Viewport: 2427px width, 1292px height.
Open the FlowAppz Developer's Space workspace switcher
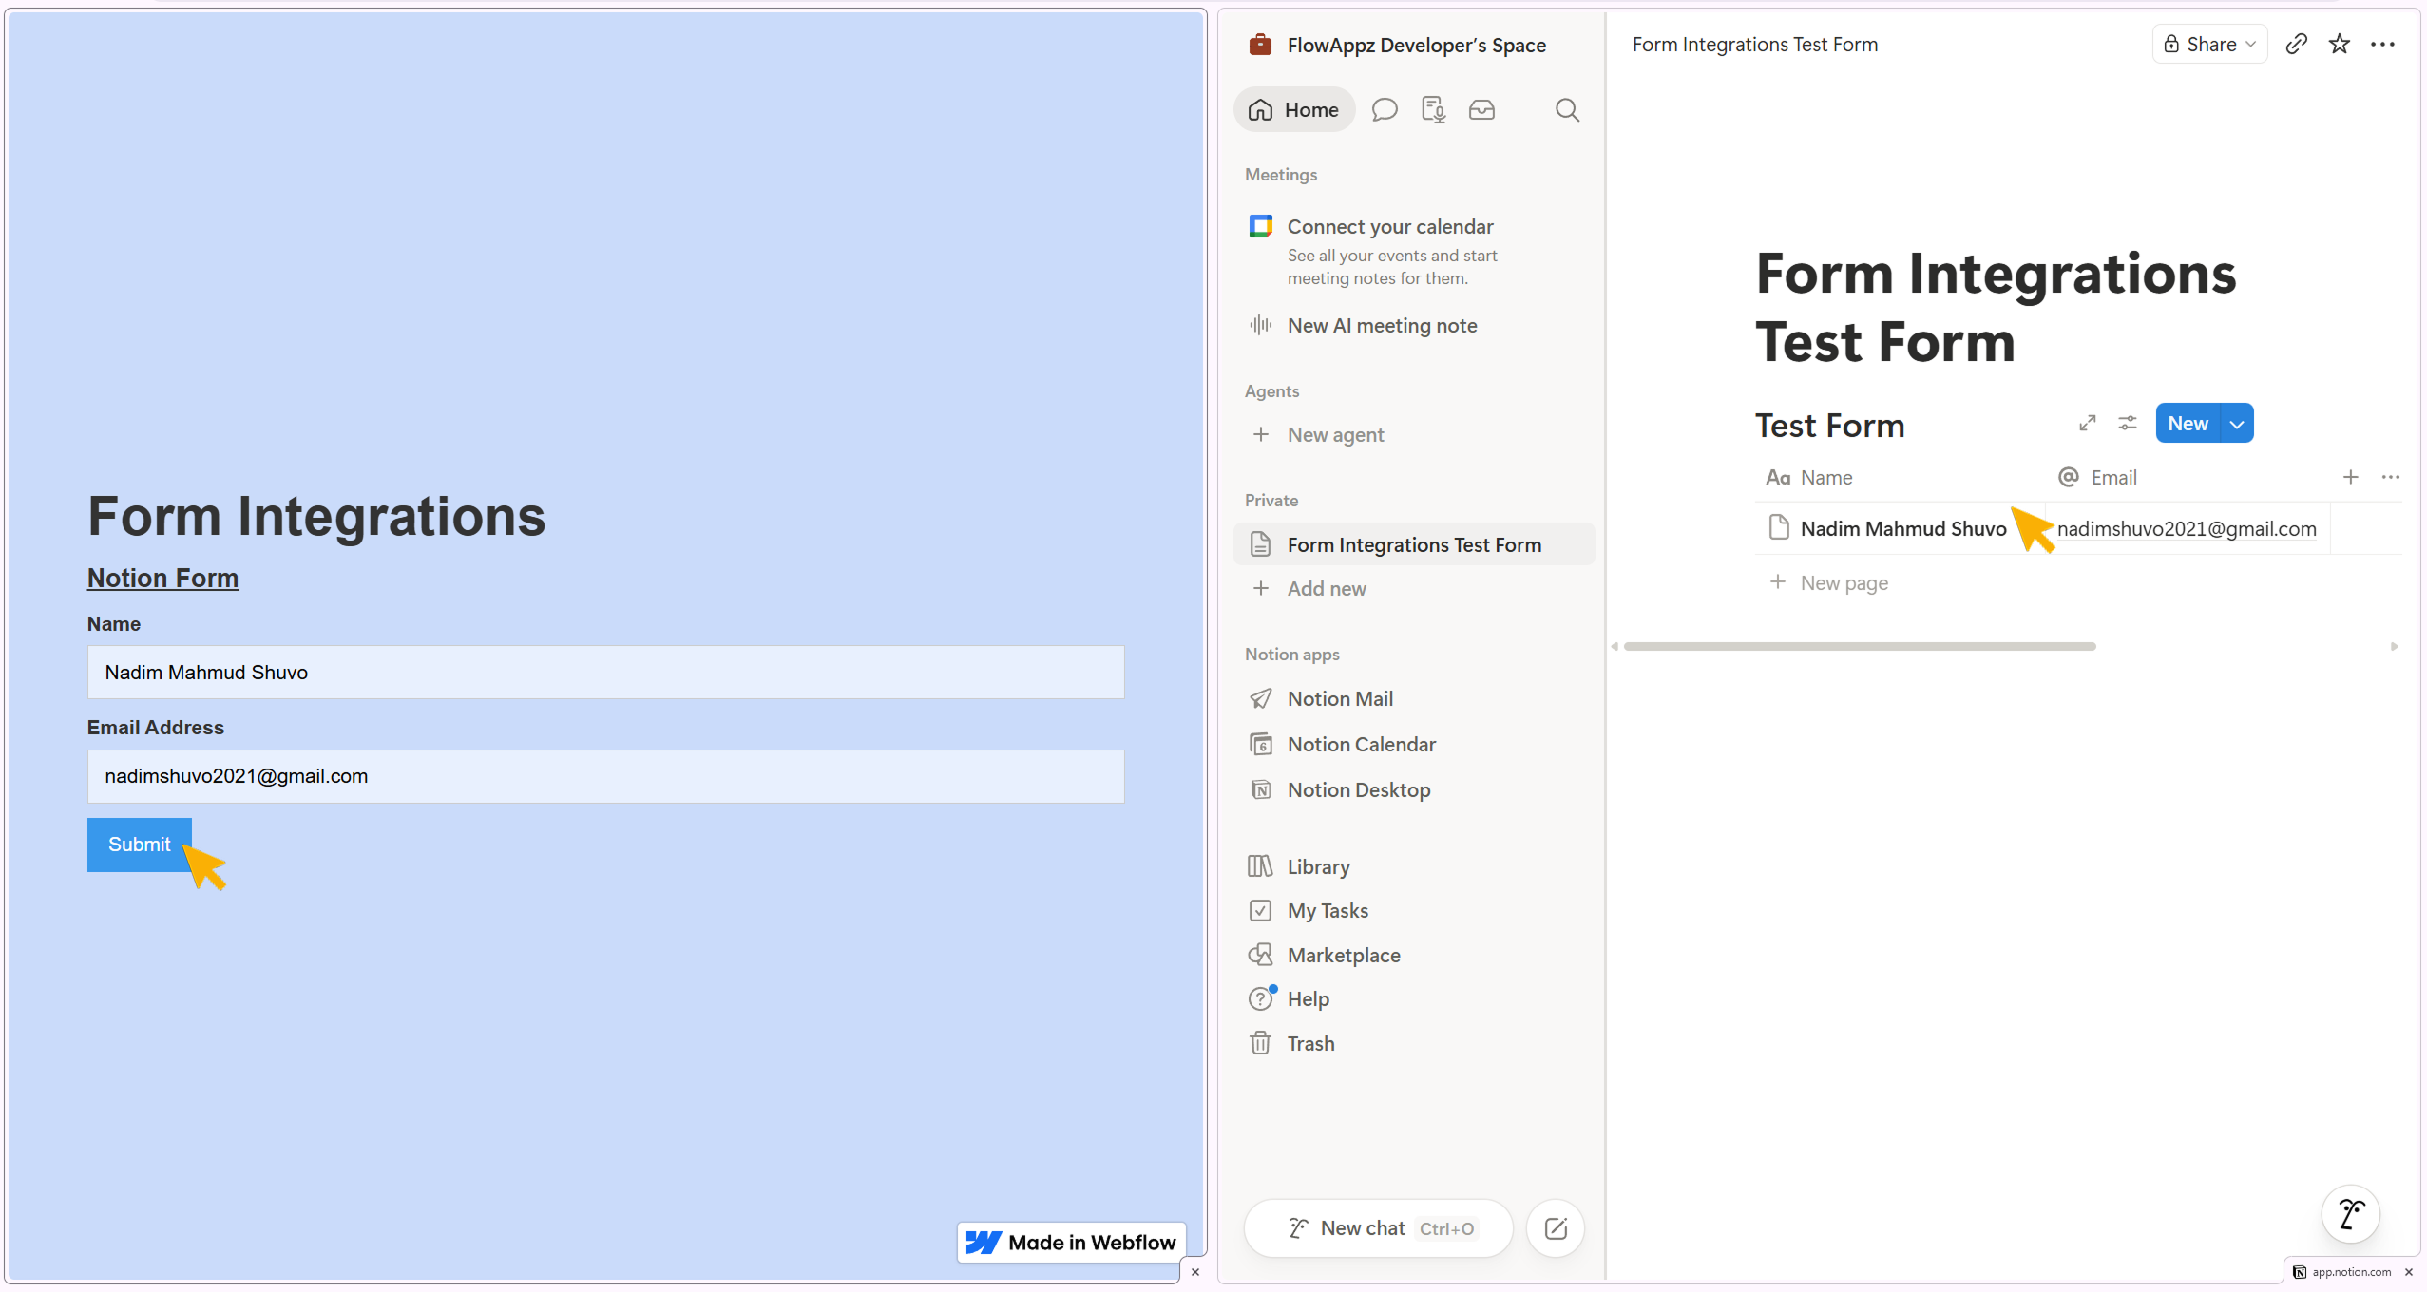click(1416, 45)
